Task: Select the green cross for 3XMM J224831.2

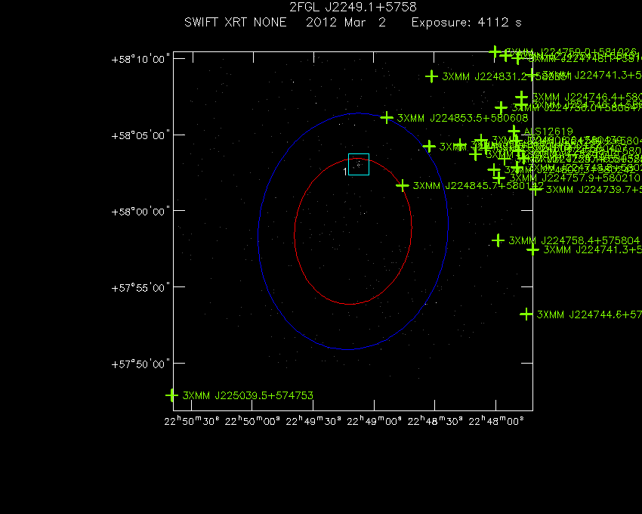Action: (x=431, y=76)
